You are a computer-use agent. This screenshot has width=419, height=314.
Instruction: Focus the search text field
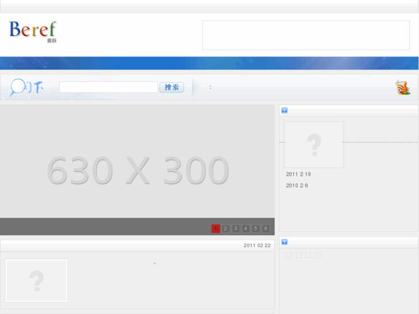click(x=108, y=87)
